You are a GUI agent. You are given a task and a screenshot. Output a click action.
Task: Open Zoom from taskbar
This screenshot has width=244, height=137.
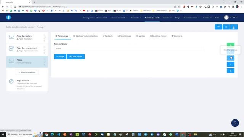click(x=177, y=134)
